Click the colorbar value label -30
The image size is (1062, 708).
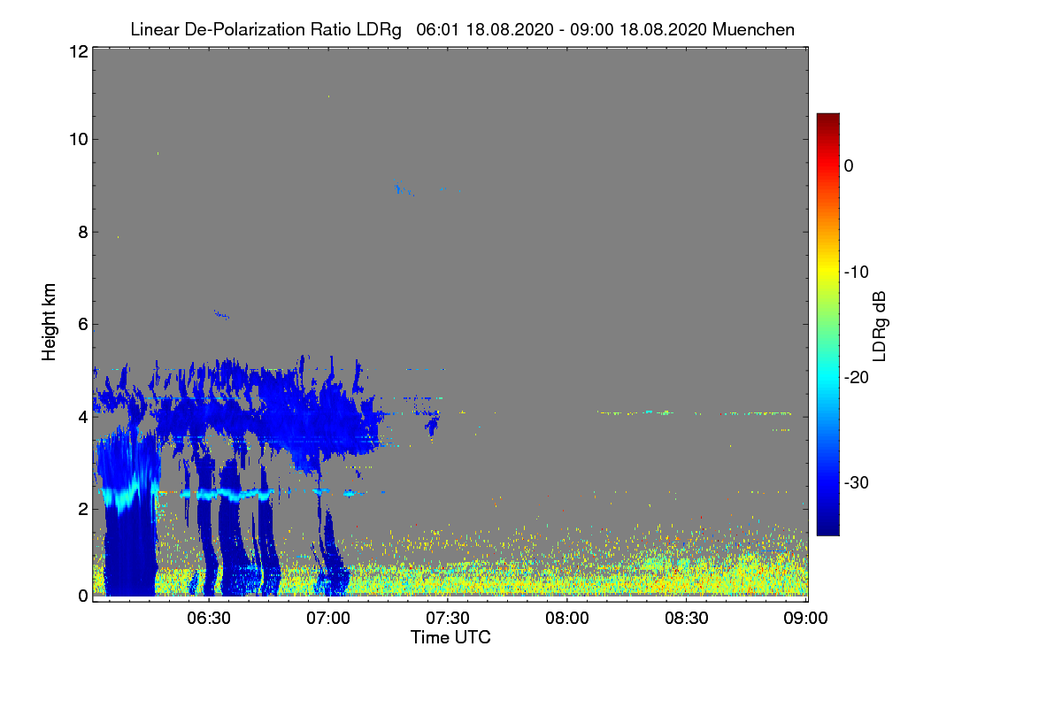point(857,483)
